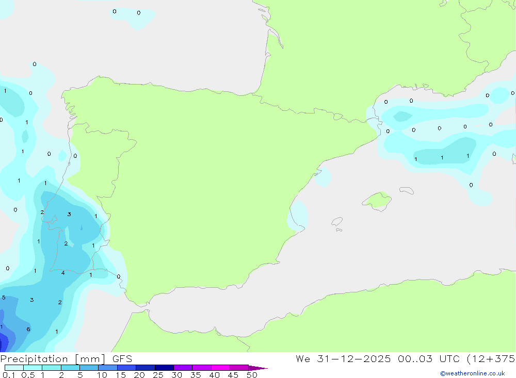Click the 1–2 mm legend swatch
This screenshot has height=378, width=516.
coord(52,368)
